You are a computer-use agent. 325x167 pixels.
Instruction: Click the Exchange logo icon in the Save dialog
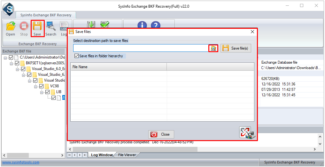pyautogui.click(x=247, y=132)
